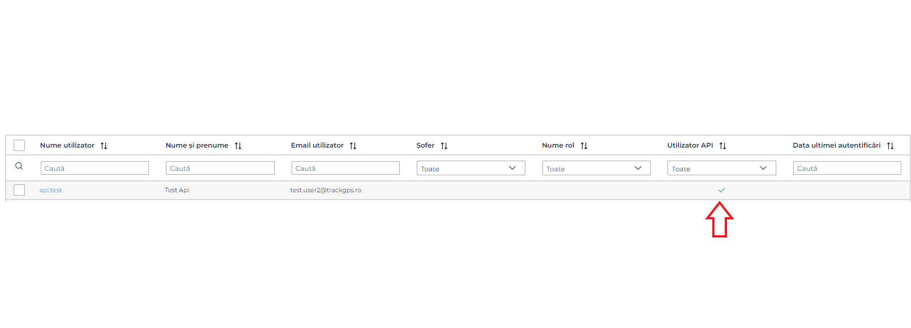This screenshot has height=328, width=911.
Task: Click the magnifier search icon in filter row
Action: (19, 166)
